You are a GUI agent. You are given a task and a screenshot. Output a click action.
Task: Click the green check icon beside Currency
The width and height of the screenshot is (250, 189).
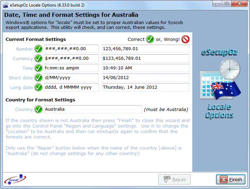[x=39, y=58]
